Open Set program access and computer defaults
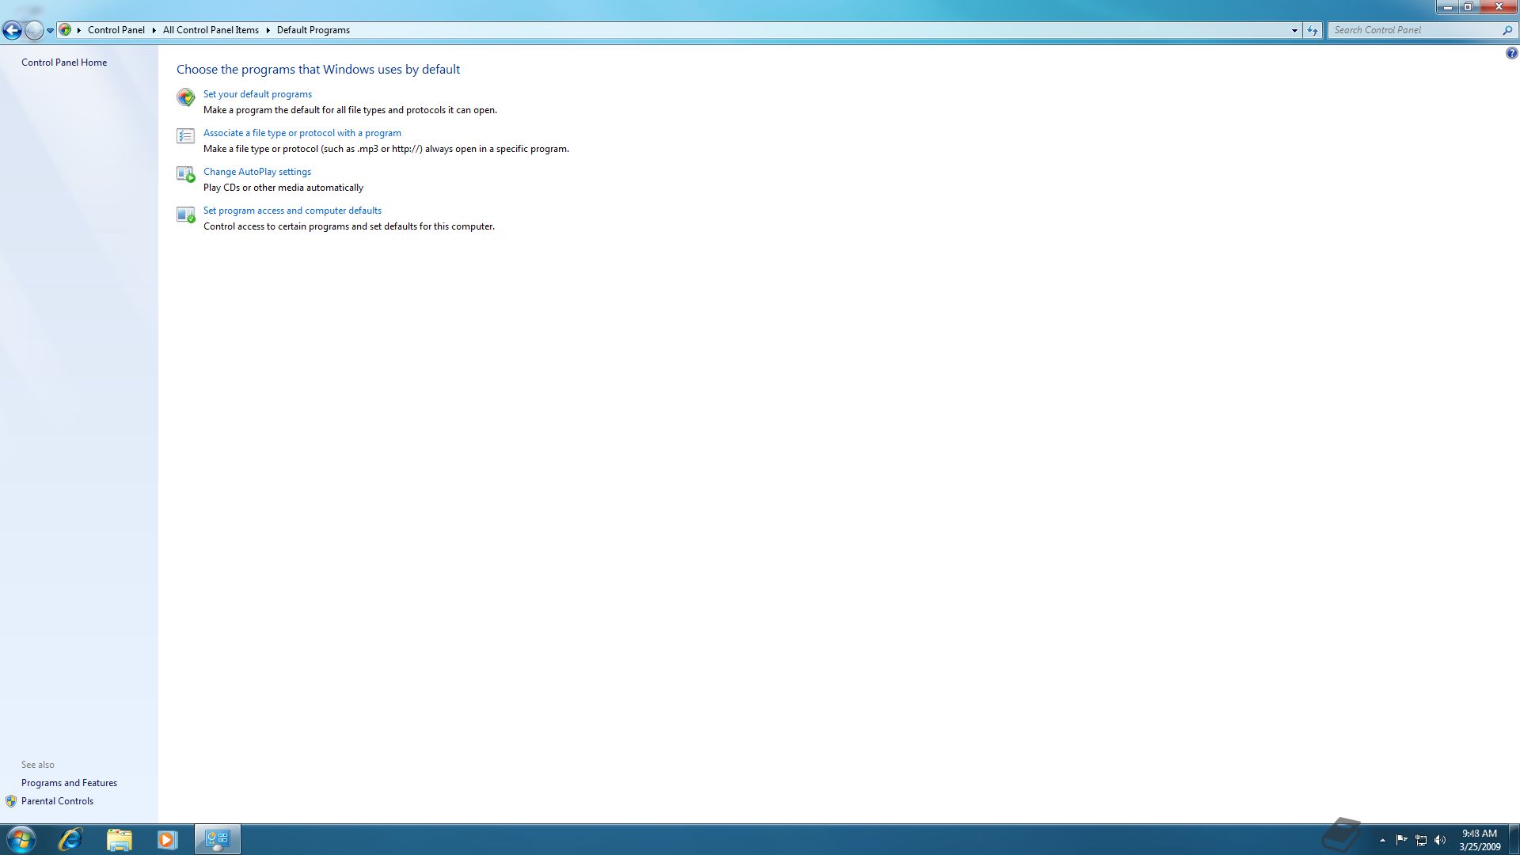The image size is (1520, 855). [292, 211]
